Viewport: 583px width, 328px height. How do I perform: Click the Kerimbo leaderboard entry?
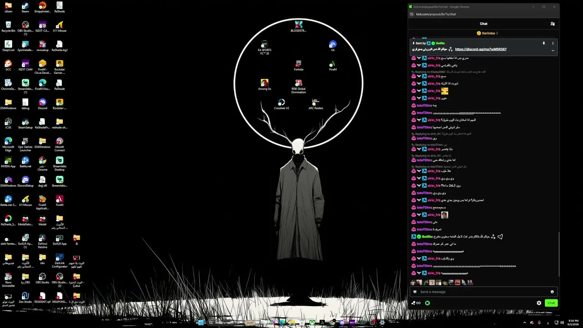[487, 33]
